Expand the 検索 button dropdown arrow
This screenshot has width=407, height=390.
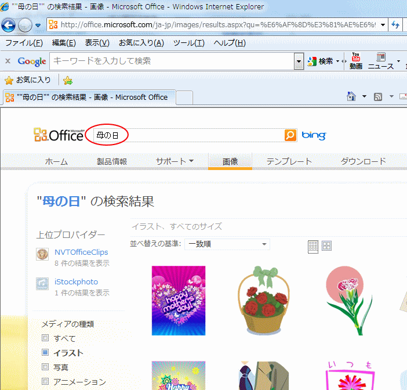coord(337,62)
